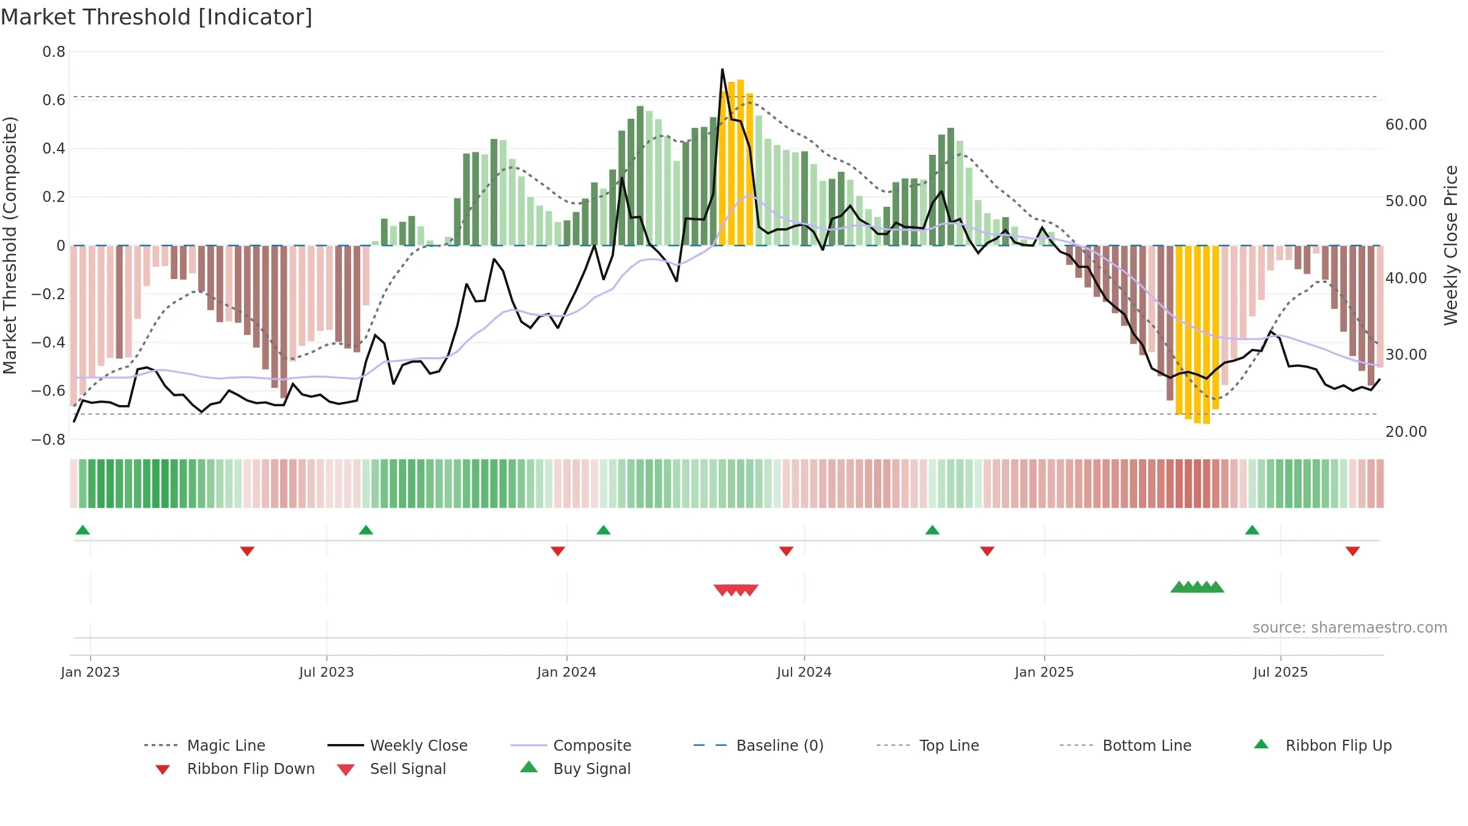
Task: Click the 60.00 price axis label
Action: 1406,125
